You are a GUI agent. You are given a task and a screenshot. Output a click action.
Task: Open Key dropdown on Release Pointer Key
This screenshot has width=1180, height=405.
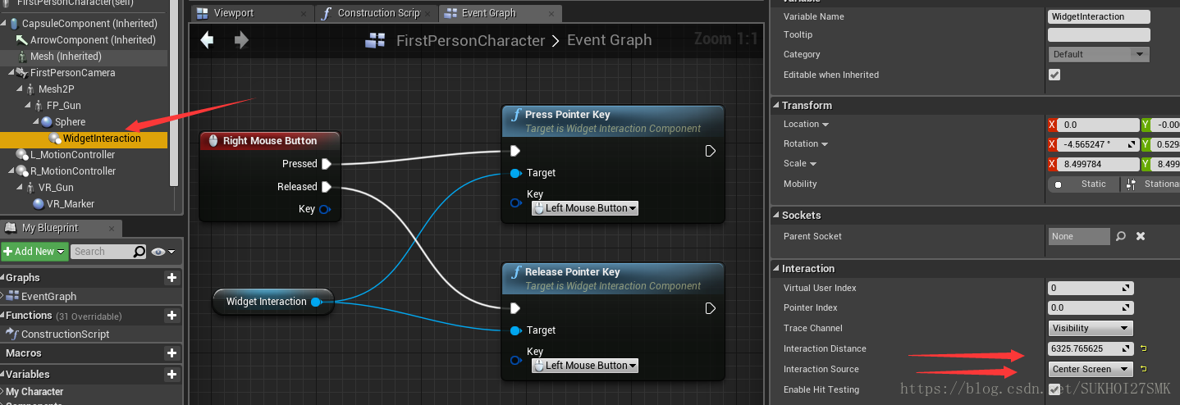[585, 366]
